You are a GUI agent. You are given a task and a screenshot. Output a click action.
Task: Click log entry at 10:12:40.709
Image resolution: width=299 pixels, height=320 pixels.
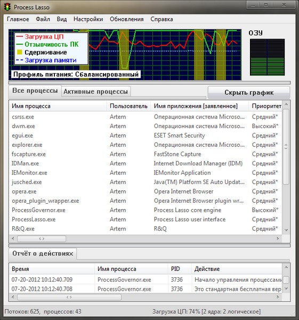click(x=146, y=279)
